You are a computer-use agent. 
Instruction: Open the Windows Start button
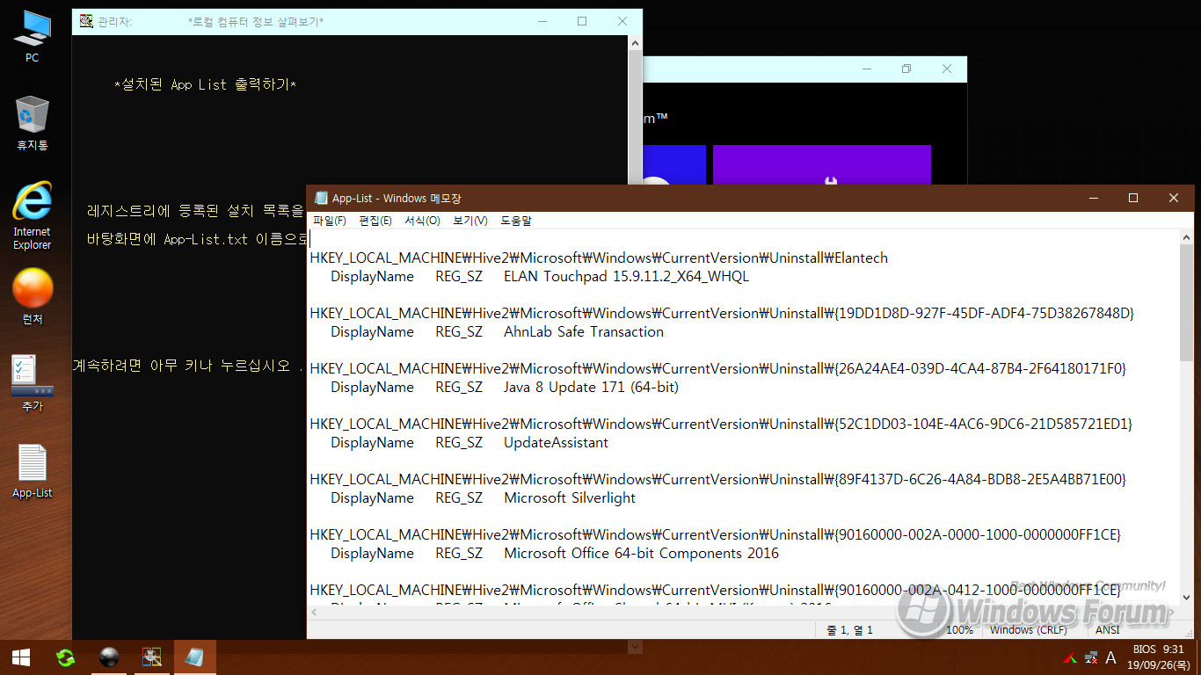pos(21,657)
